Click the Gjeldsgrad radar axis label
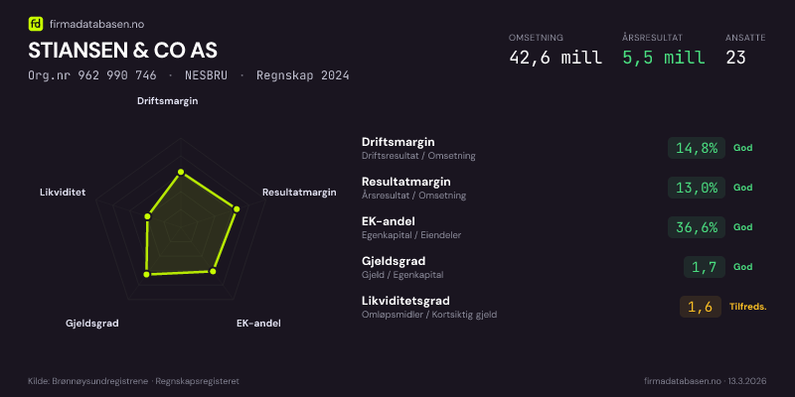795x397 pixels. point(92,324)
